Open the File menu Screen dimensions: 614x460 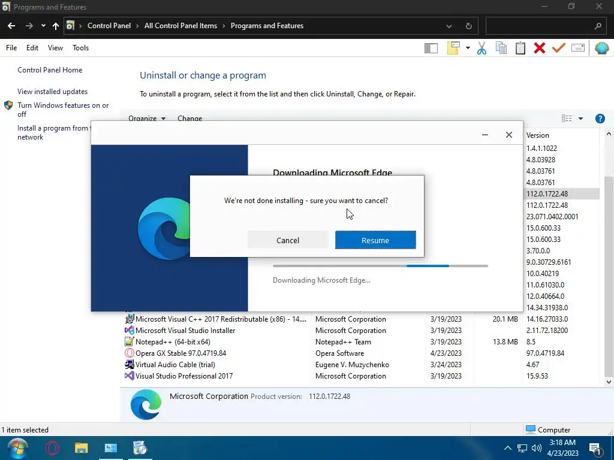pos(11,48)
